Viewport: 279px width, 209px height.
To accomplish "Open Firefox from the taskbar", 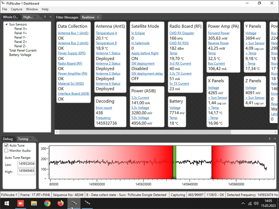I will coord(60,203).
